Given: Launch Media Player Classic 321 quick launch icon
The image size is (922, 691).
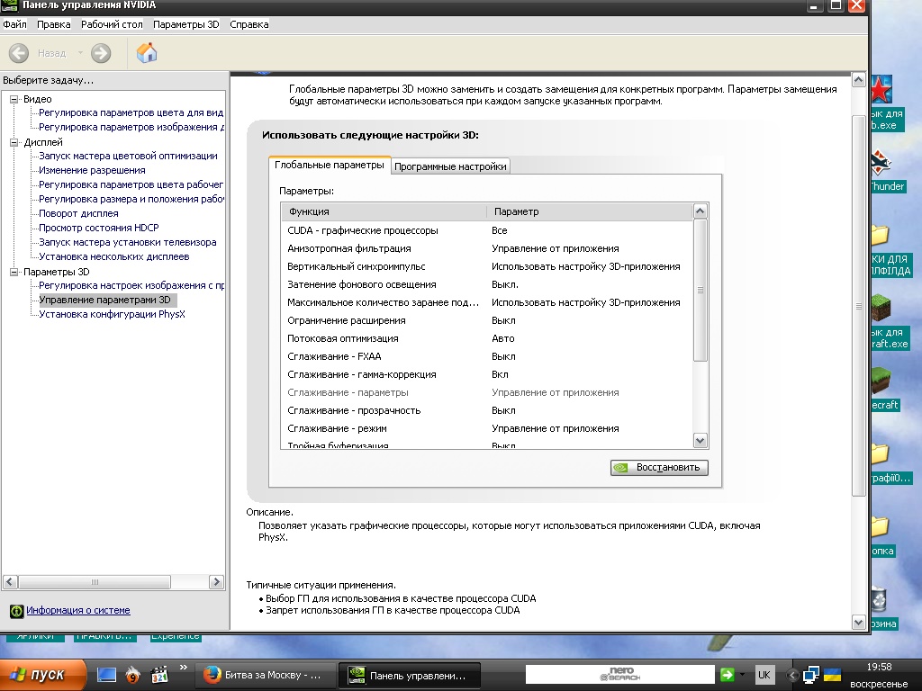Looking at the screenshot, I should coord(159,675).
